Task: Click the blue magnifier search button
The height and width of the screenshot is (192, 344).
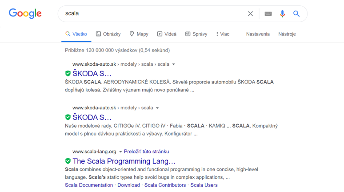Action: (296, 14)
